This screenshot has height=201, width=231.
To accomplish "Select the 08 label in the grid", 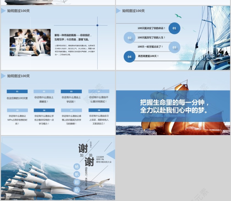I will [x=99, y=110].
